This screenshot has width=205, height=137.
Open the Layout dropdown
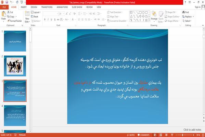point(36,12)
